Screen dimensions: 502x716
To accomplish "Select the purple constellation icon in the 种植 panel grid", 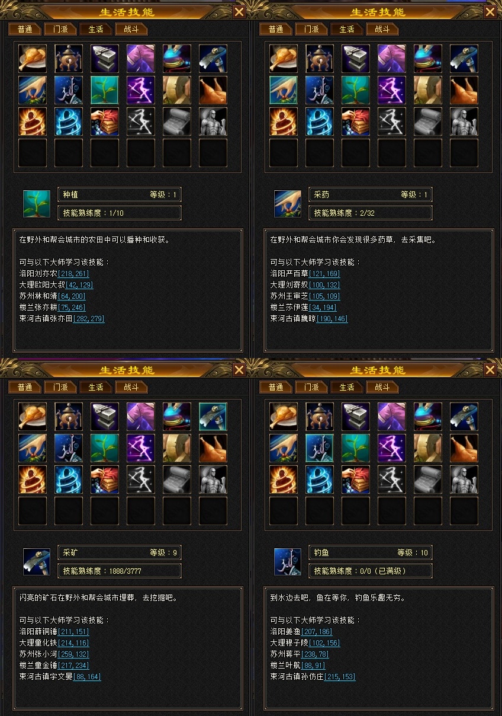I will (141, 90).
